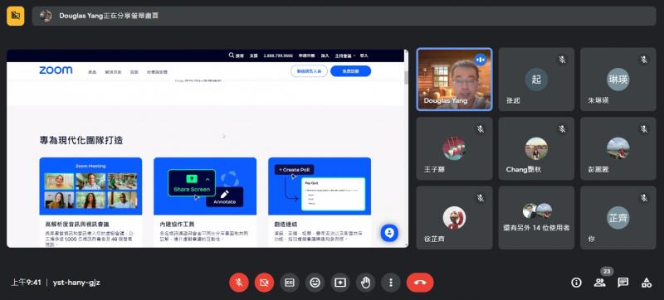Click the 王子嘉 profile avatar
Screen dimensions: 664x300
454,148
